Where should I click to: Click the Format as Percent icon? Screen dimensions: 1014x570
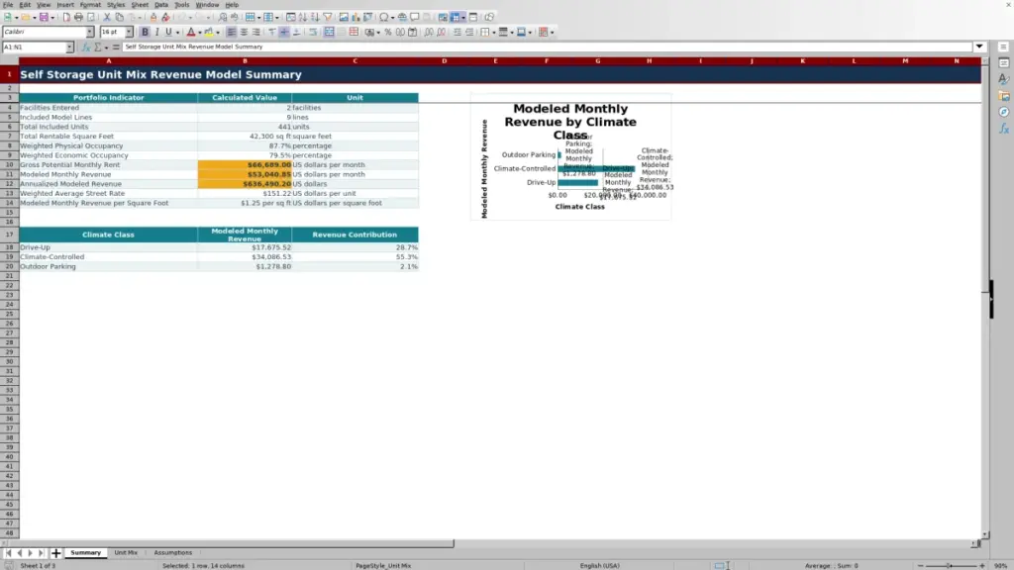click(388, 32)
